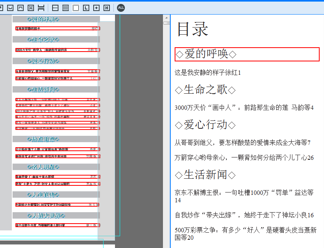Click the box with inverted U icon
324x248 pixels.
click(21, 8)
